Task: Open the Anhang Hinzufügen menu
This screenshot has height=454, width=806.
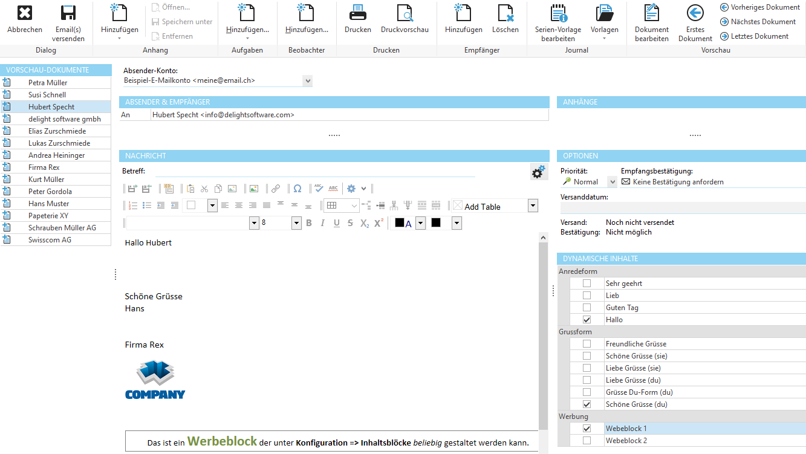Action: coord(119,23)
